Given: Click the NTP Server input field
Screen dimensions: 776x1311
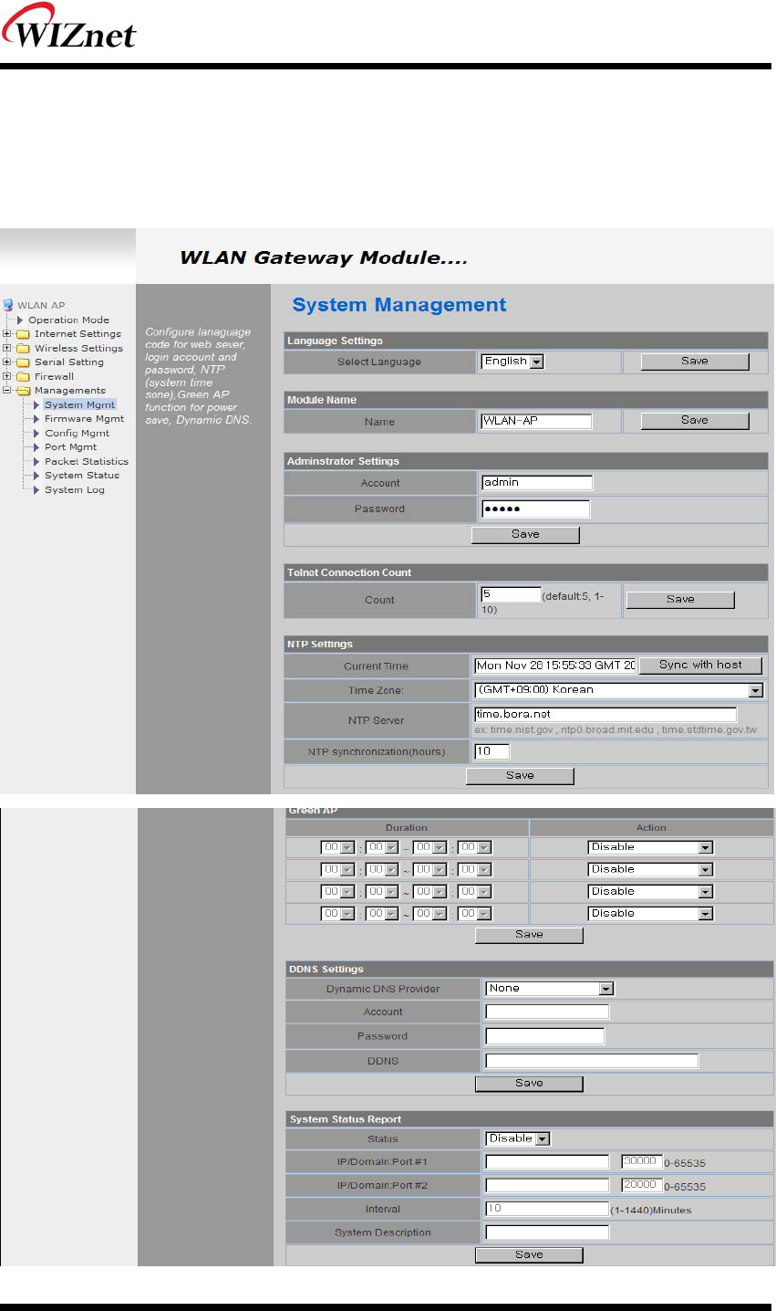Looking at the screenshot, I should tap(605, 714).
